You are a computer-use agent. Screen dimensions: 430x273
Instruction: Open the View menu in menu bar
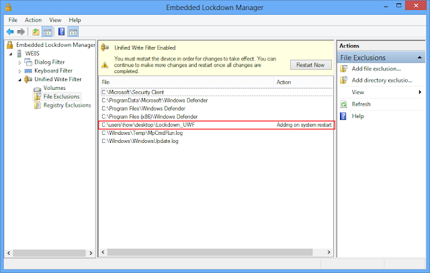pyautogui.click(x=55, y=20)
